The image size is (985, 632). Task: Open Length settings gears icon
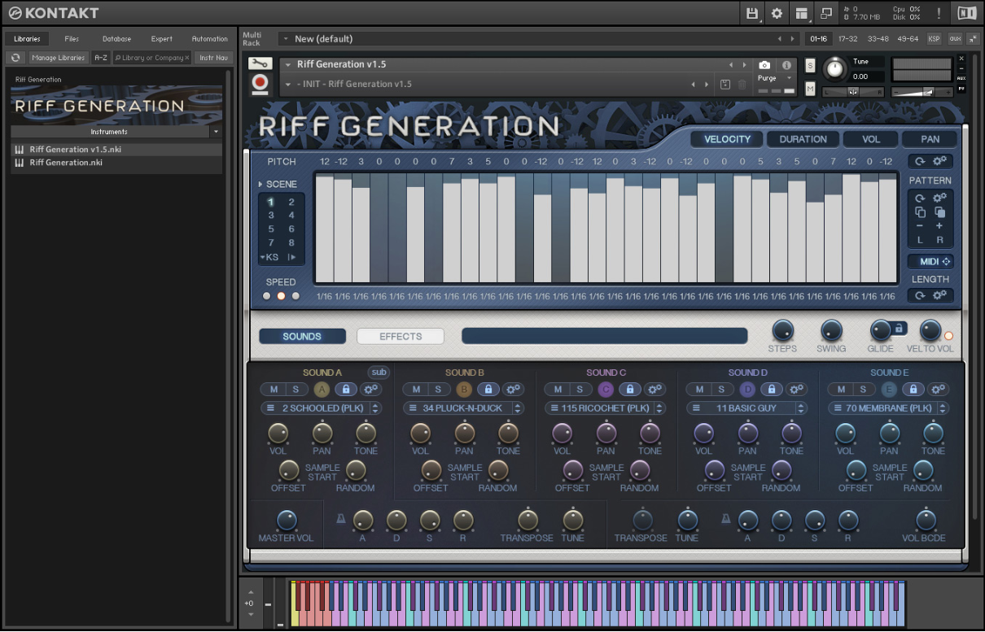[939, 295]
